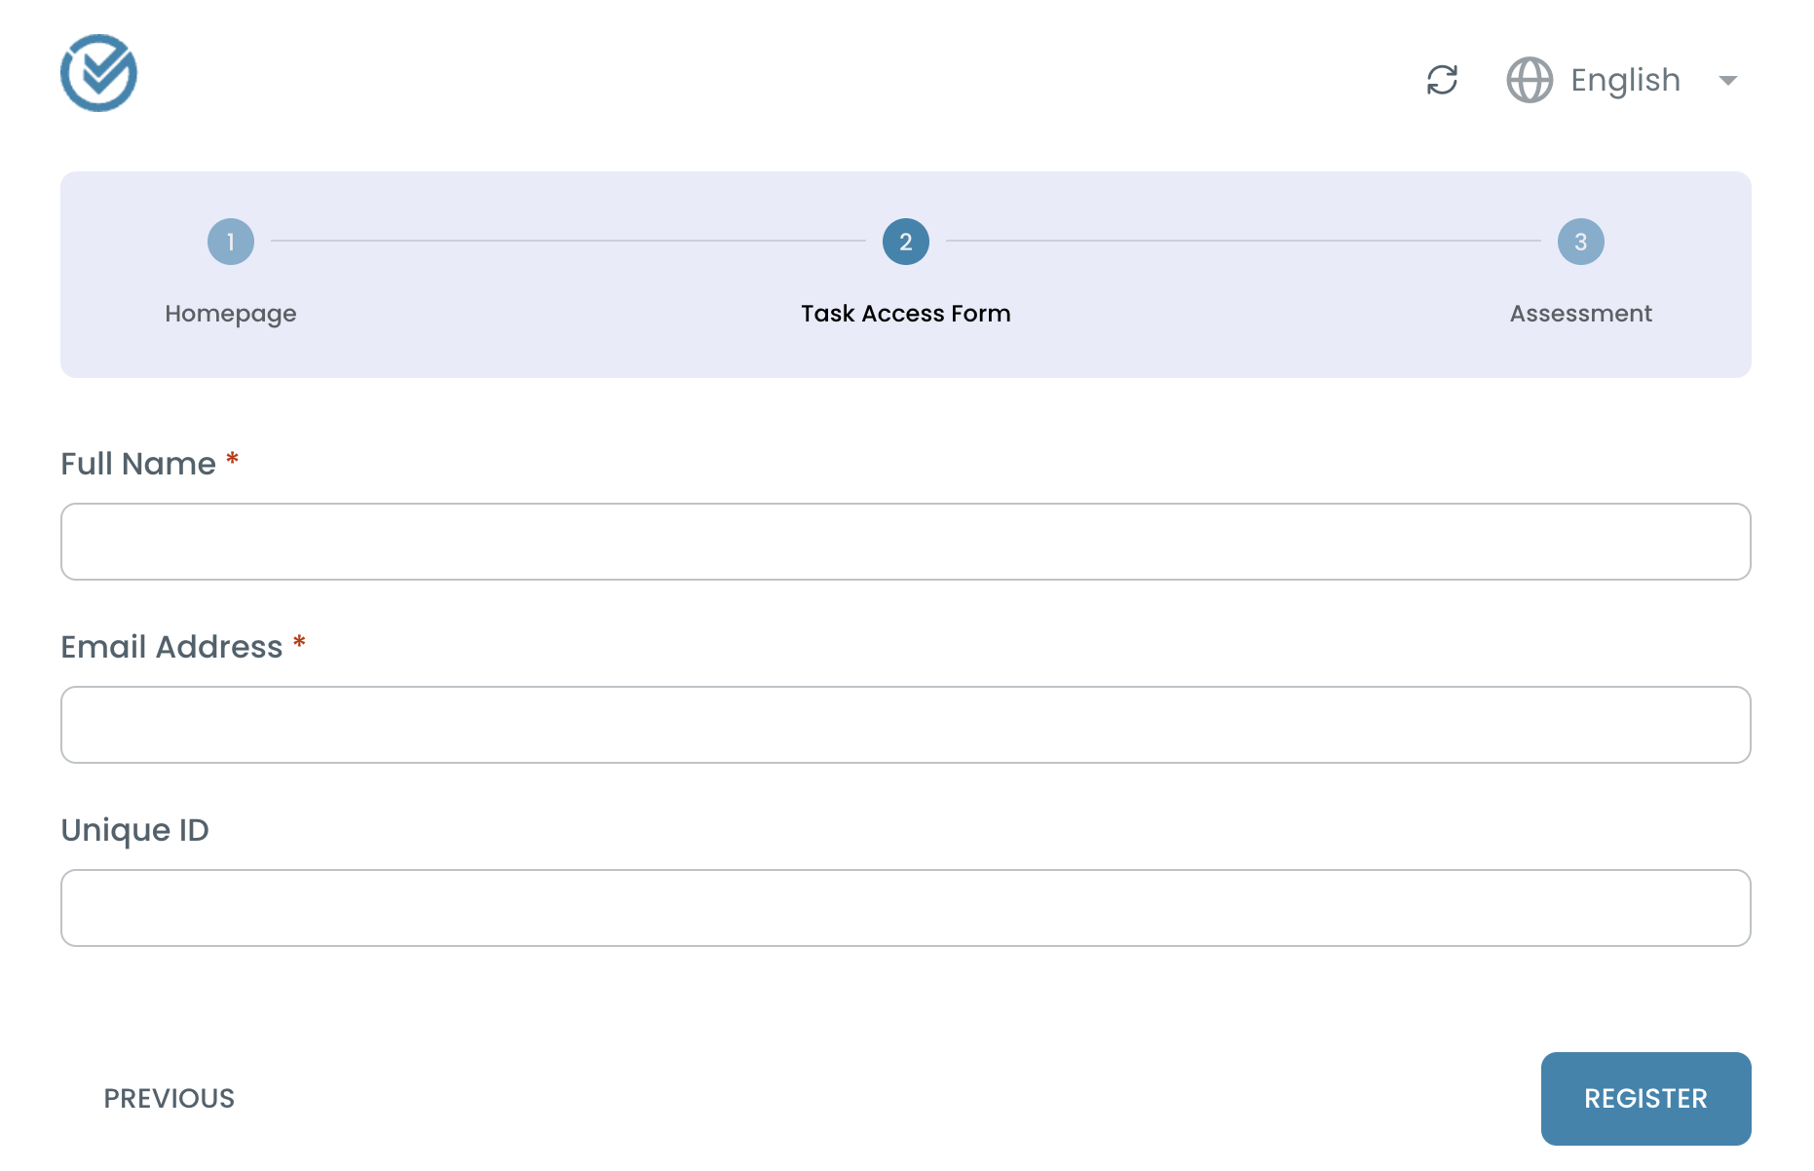Viewport: 1814px width, 1171px height.
Task: Select step 1 circle
Action: (x=231, y=242)
